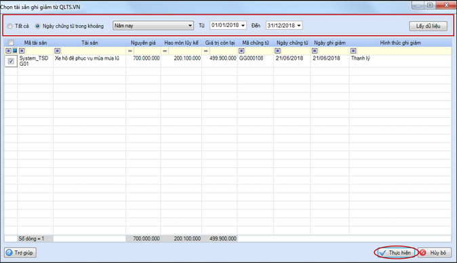Open the Đến date picker 31/12/2018
The image size is (457, 263).
(x=284, y=25)
